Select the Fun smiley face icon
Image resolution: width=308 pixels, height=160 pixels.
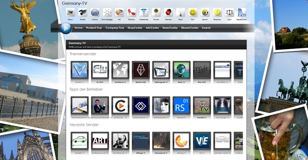click(x=193, y=12)
